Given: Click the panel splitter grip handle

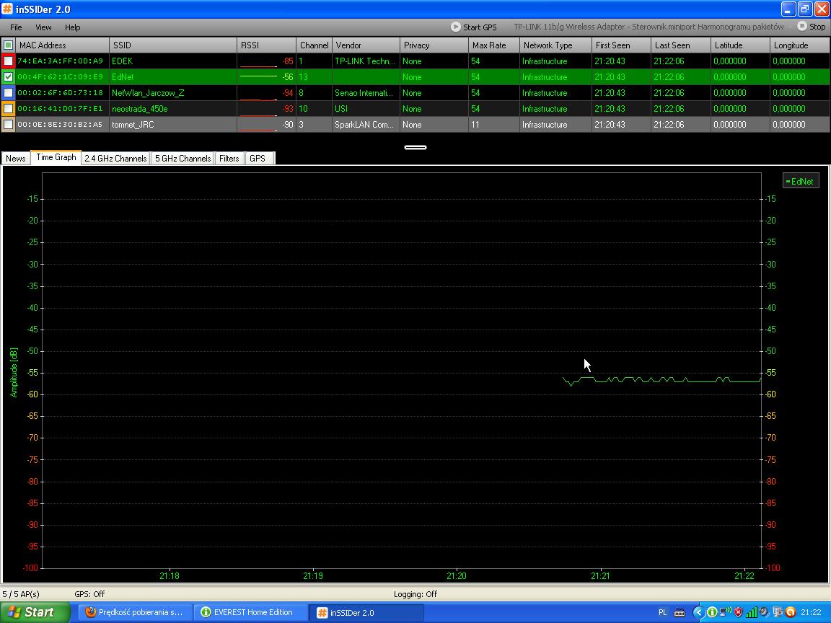Looking at the screenshot, I should click(415, 147).
